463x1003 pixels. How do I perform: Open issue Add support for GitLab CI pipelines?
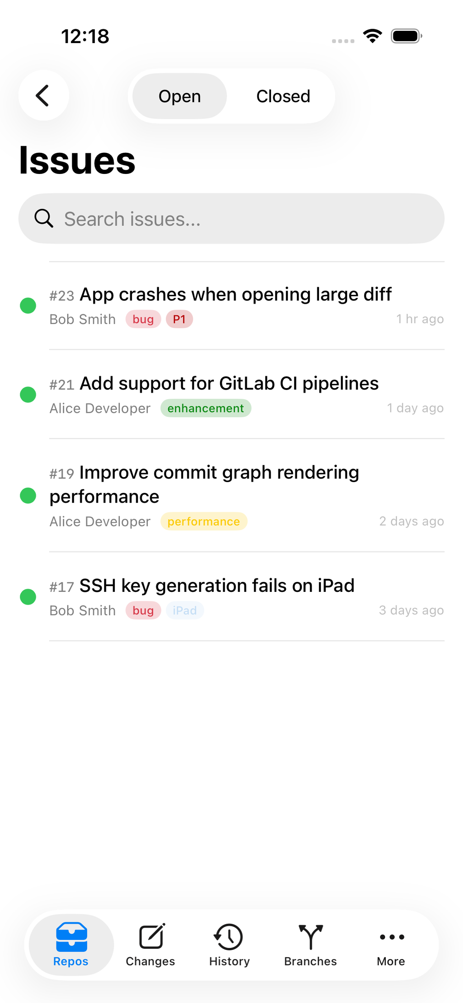(x=231, y=395)
